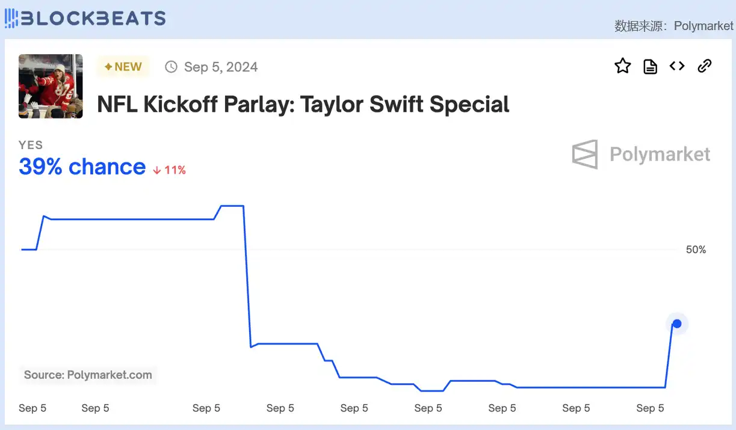Open the document page icon
The height and width of the screenshot is (430, 736).
click(x=650, y=66)
